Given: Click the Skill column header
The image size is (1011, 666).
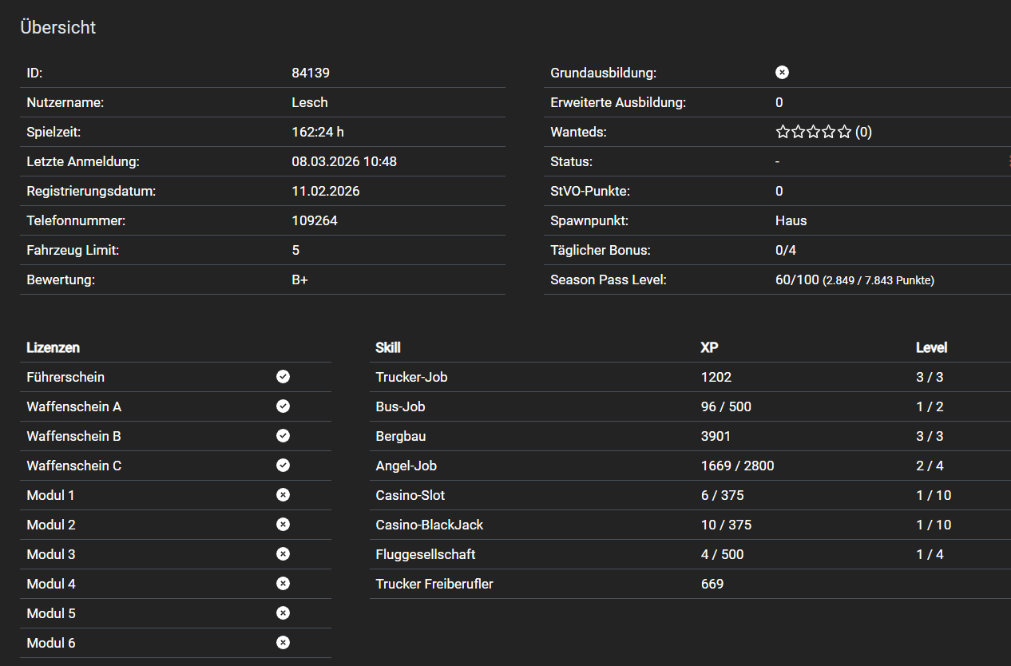Looking at the screenshot, I should click(x=388, y=348).
